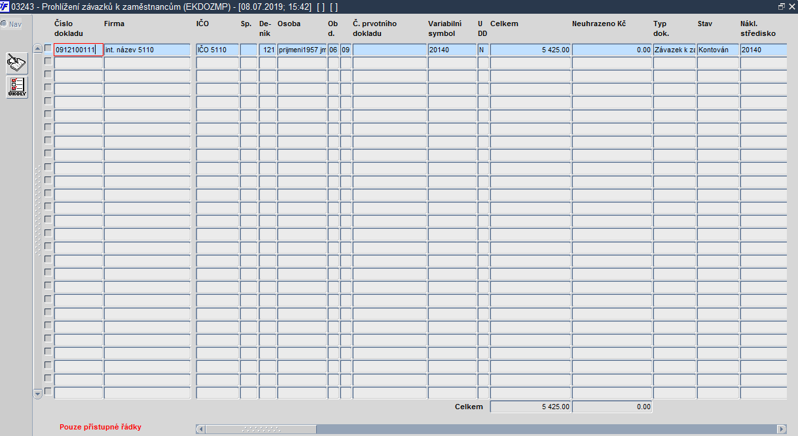The image size is (798, 436).
Task: Open the ÚKOLY task list icon
Action: (x=17, y=87)
